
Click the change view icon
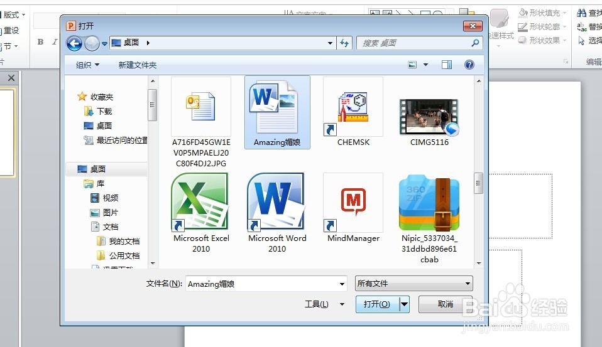click(x=412, y=65)
